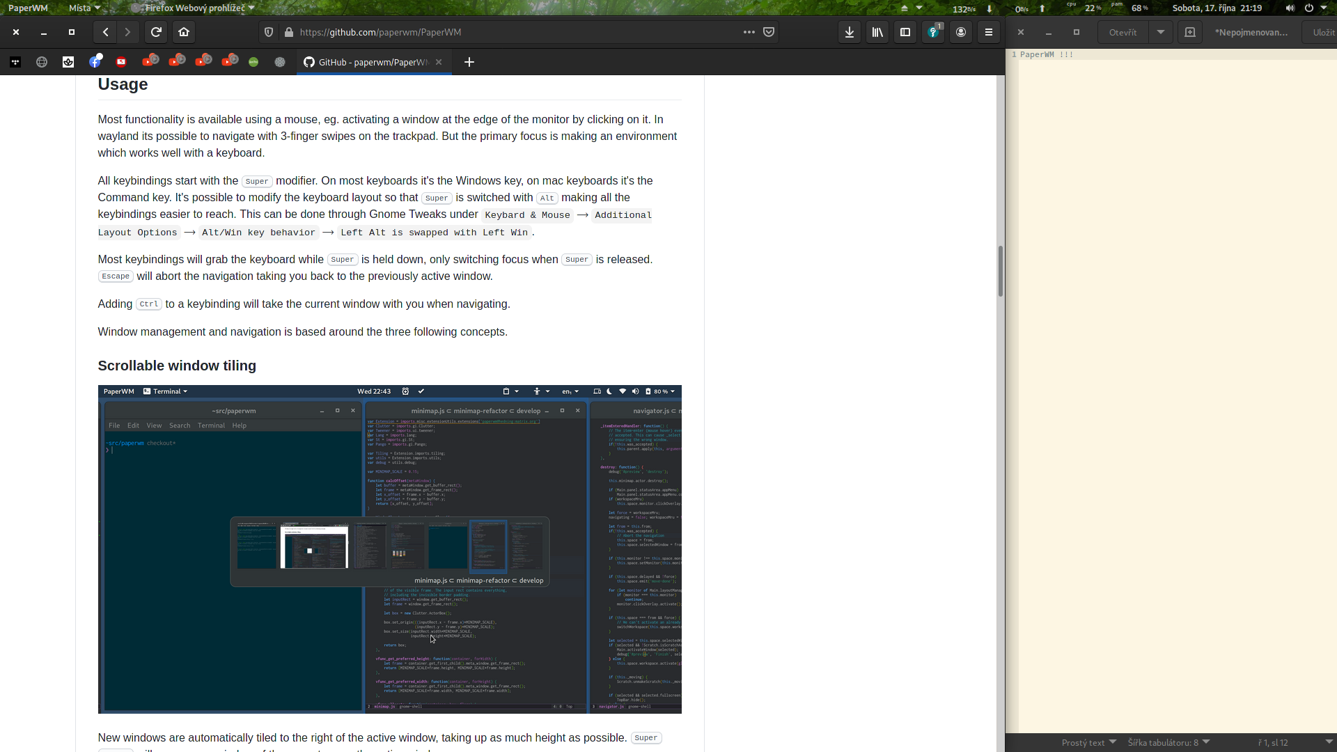1337x752 pixels.
Task: Switch to the pinned green circle tab
Action: click(x=253, y=62)
